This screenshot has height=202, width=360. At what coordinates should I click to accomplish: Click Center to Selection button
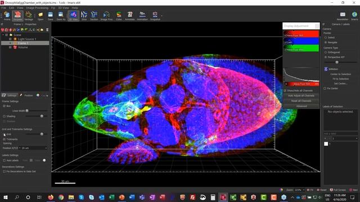(340, 74)
